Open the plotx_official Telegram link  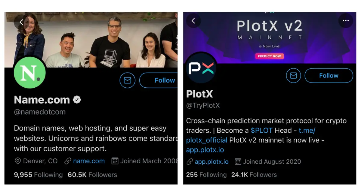point(207,140)
